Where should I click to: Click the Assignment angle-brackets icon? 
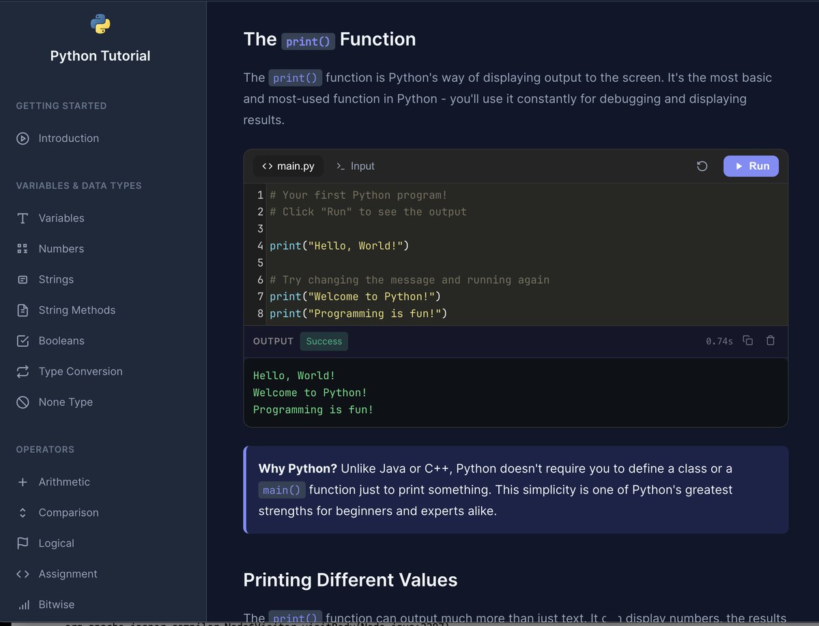click(22, 574)
